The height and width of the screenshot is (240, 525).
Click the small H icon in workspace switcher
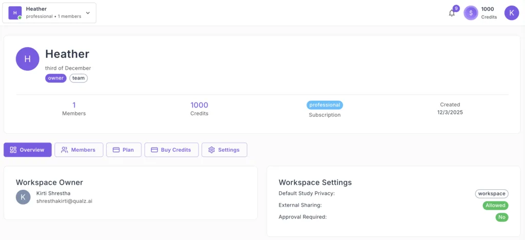(15, 13)
